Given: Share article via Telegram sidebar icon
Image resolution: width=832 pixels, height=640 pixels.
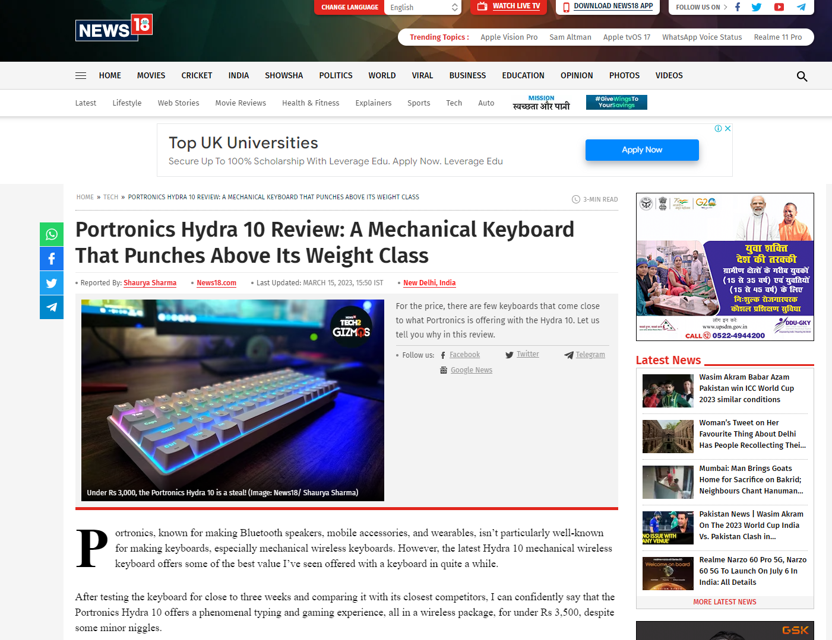Looking at the screenshot, I should tap(52, 307).
